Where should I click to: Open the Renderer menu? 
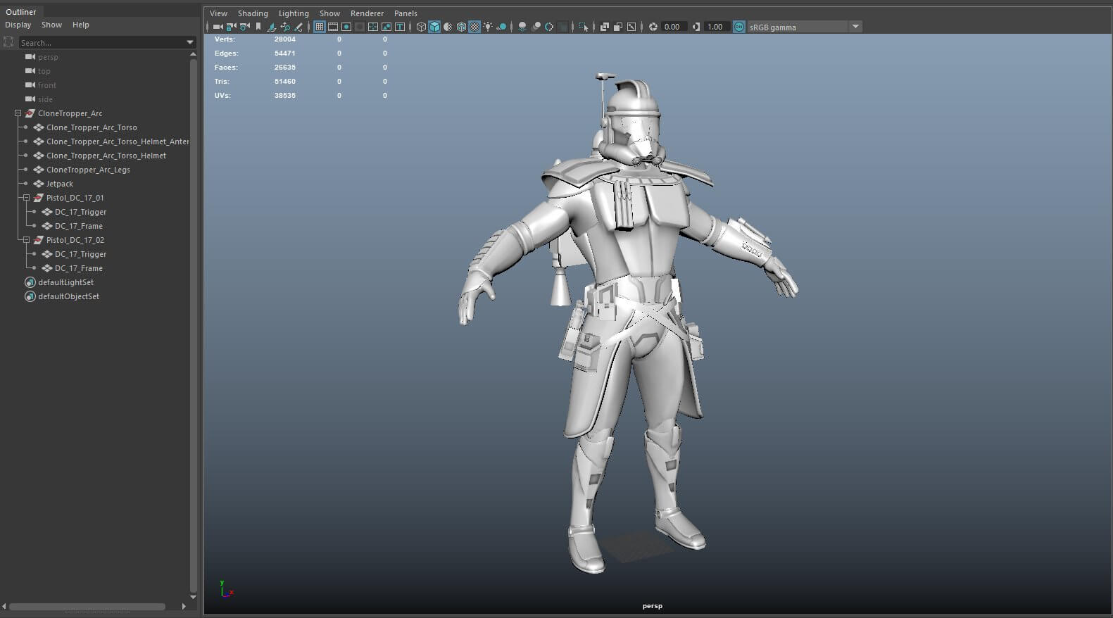coord(367,13)
